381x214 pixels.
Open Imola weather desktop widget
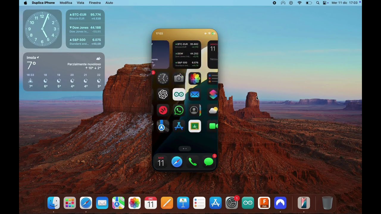[64, 72]
